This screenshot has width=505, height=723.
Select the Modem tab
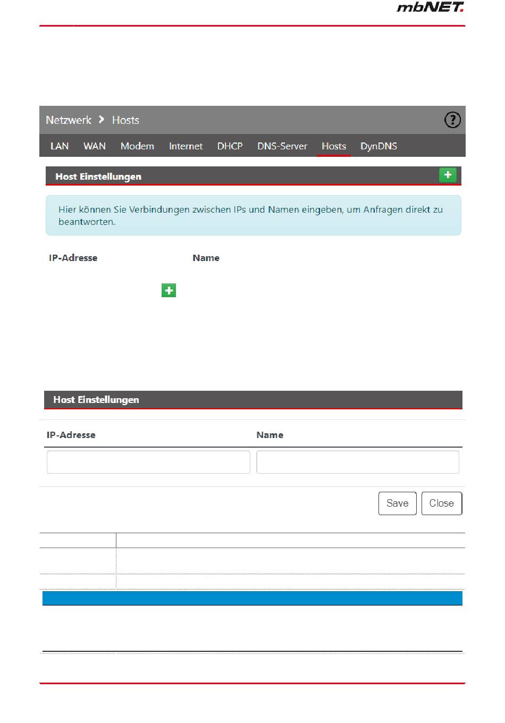(x=137, y=146)
